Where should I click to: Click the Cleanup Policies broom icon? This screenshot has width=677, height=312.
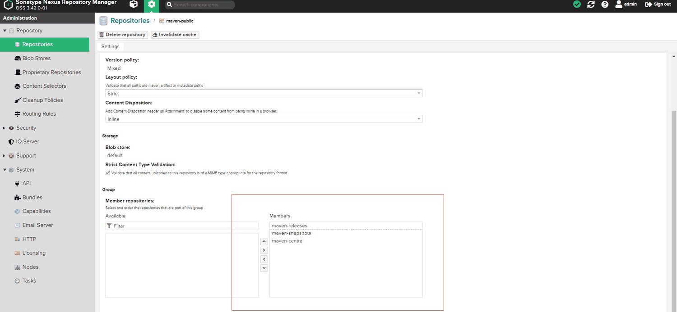(x=18, y=100)
